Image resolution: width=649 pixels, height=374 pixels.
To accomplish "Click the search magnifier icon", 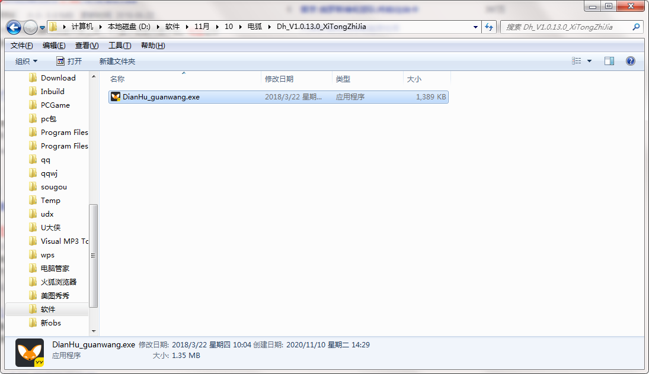I will tap(636, 27).
